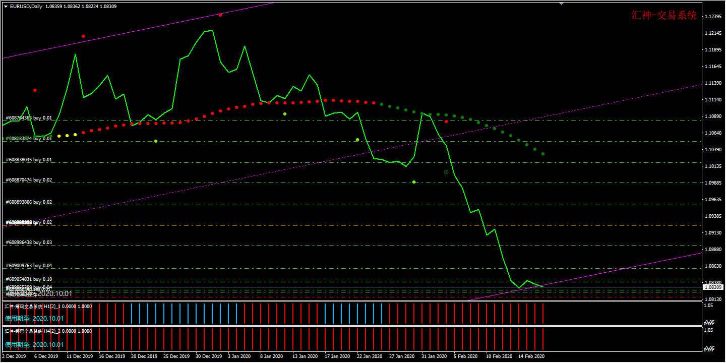This screenshot has width=726, height=363.
Task: Click the 20 Dec 2019 date label
Action: click(x=145, y=356)
